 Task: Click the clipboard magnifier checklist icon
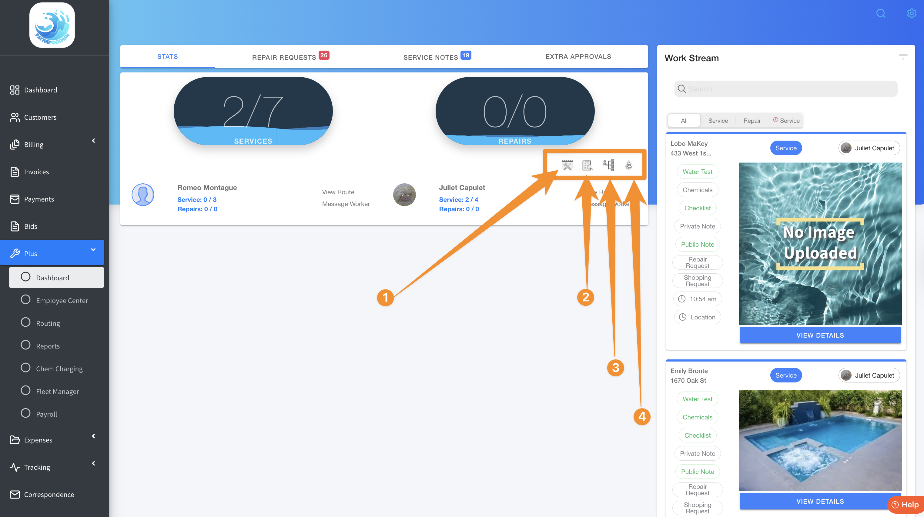point(587,165)
